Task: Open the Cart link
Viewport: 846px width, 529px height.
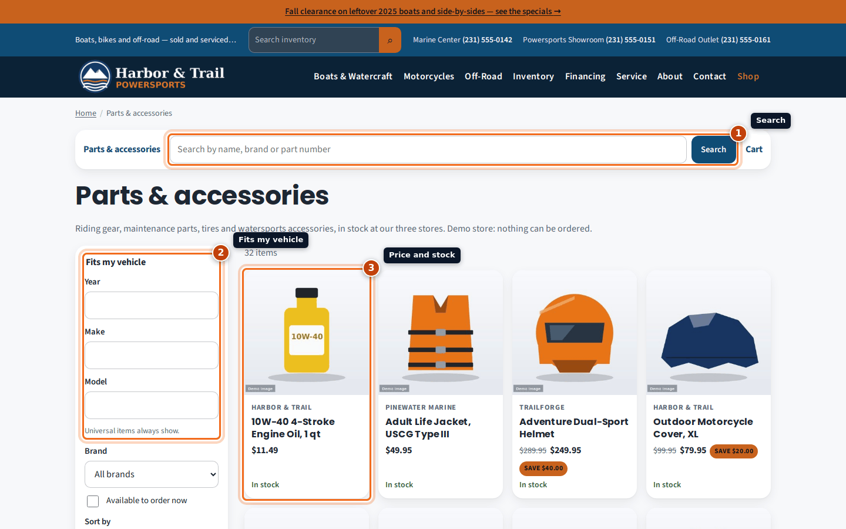Action: (754, 149)
